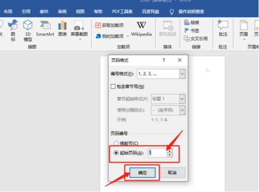Close the 页码格式 dialog
The height and width of the screenshot is (192, 259).
click(x=180, y=60)
